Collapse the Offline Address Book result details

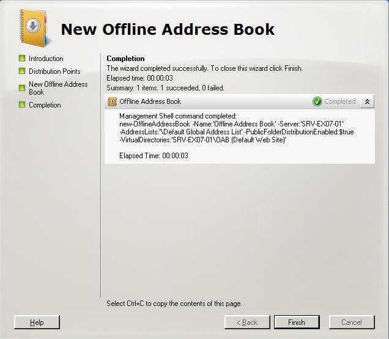(x=367, y=101)
